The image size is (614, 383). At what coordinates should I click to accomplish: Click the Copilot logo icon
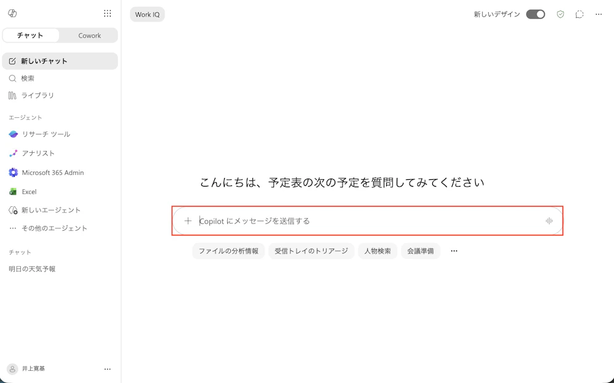pyautogui.click(x=12, y=14)
